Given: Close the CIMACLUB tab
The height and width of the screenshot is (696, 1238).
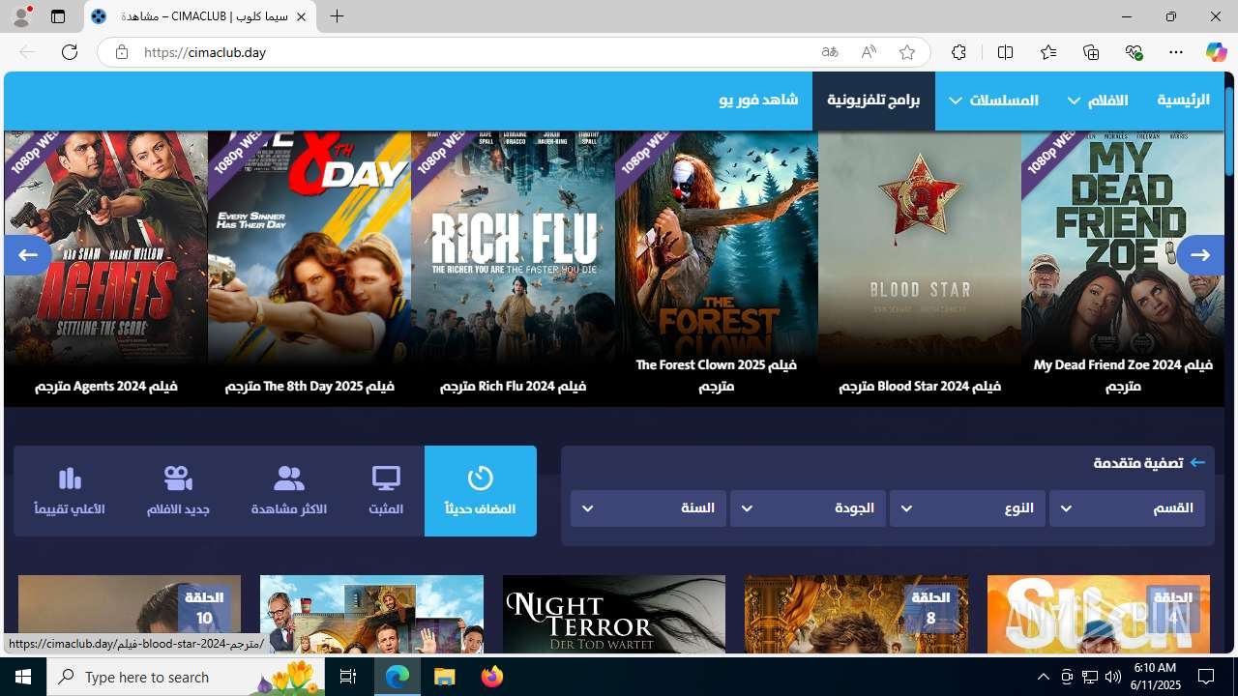Looking at the screenshot, I should (301, 16).
